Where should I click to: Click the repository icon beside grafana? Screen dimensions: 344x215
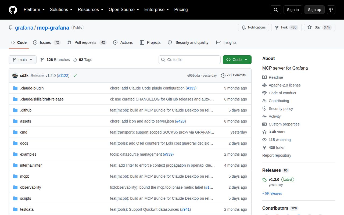point(11,28)
